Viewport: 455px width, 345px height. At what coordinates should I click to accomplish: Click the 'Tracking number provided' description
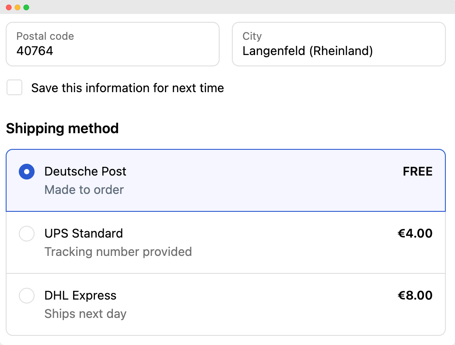[x=118, y=252]
